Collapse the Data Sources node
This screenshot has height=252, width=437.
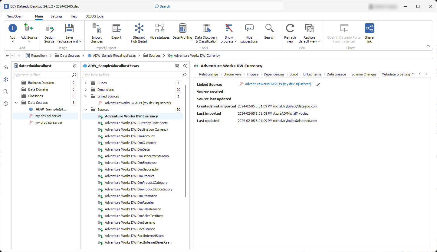coord(16,103)
